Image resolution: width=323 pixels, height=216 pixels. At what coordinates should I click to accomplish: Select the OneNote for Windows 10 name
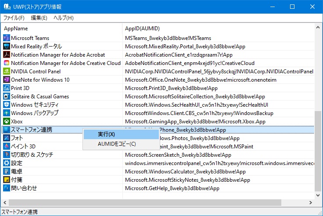(x=40, y=80)
